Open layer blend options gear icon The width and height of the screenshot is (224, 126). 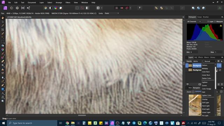(x=218, y=61)
